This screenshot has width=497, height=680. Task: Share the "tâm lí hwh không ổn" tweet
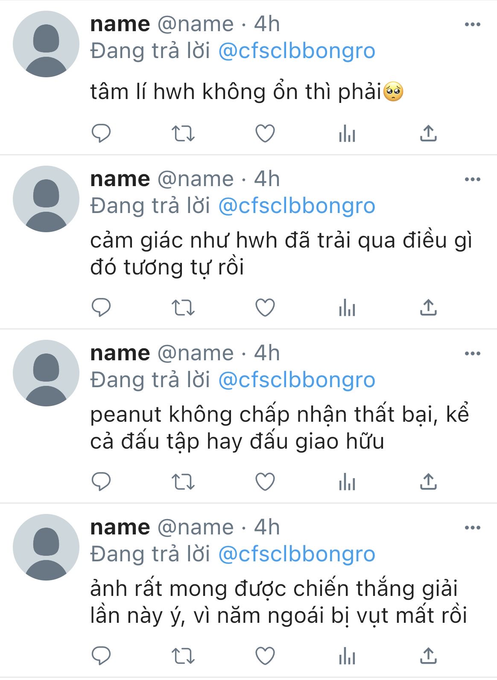[428, 134]
